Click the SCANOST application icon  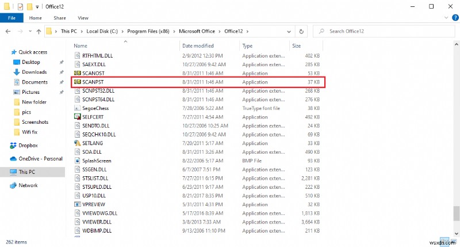pyautogui.click(x=77, y=74)
